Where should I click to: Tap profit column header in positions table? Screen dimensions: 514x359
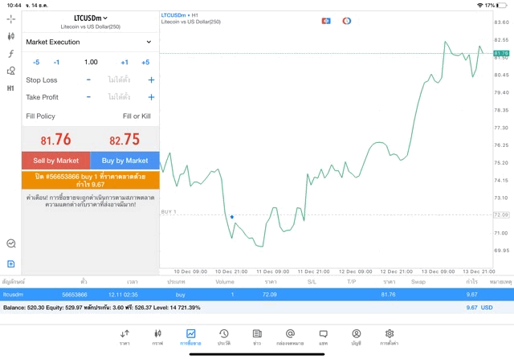click(471, 282)
